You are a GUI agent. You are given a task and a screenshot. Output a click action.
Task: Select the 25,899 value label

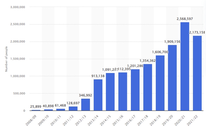[x=36, y=106]
